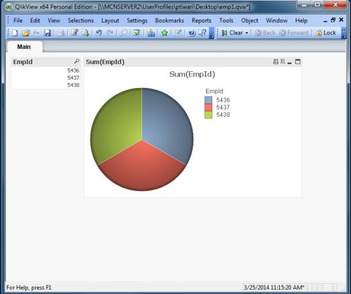Restore the inner document window
The image size is (351, 294).
coord(333,20)
